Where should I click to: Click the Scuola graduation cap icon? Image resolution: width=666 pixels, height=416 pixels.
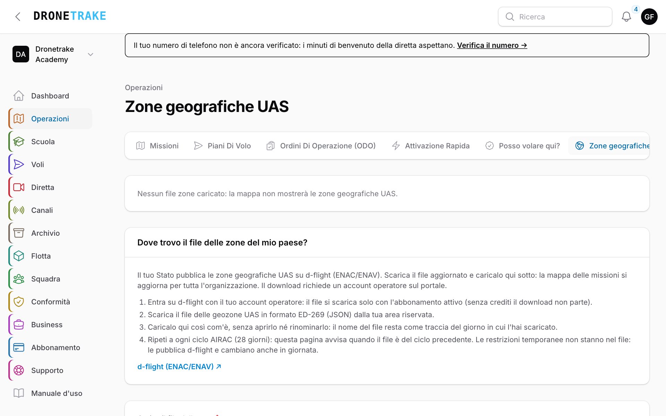(x=19, y=141)
